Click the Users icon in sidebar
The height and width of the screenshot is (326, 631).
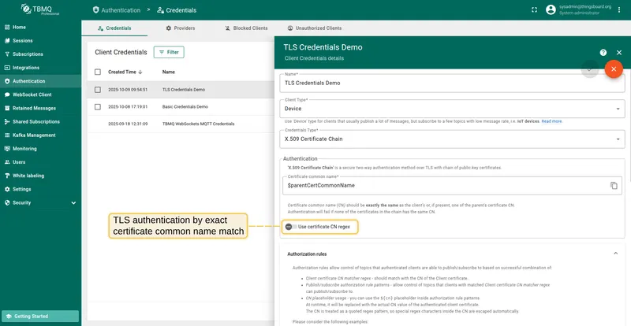(x=7, y=162)
